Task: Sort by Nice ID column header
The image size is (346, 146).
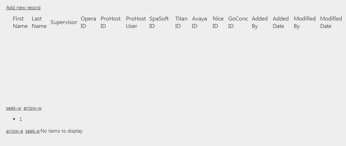Action: coord(218,22)
